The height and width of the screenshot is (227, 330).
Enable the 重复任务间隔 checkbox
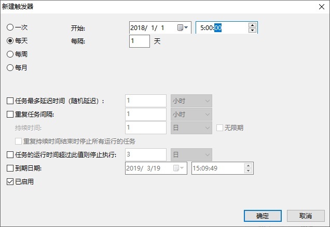(x=10, y=115)
